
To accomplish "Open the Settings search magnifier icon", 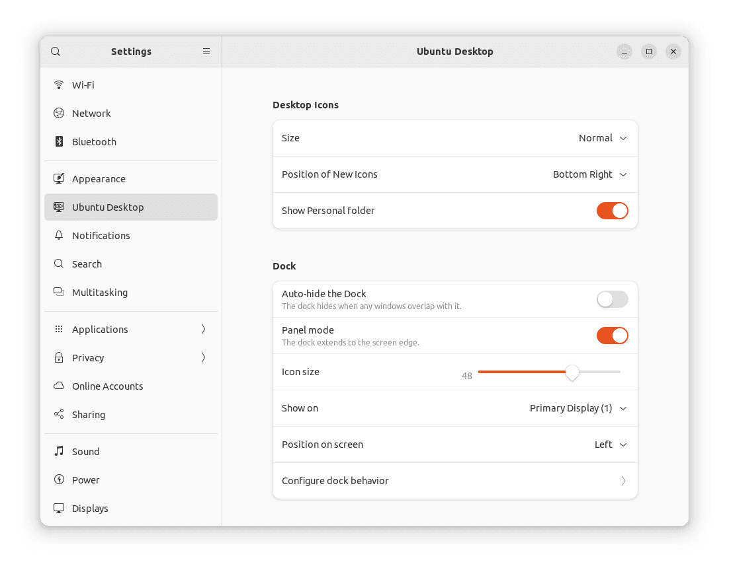I will [56, 52].
